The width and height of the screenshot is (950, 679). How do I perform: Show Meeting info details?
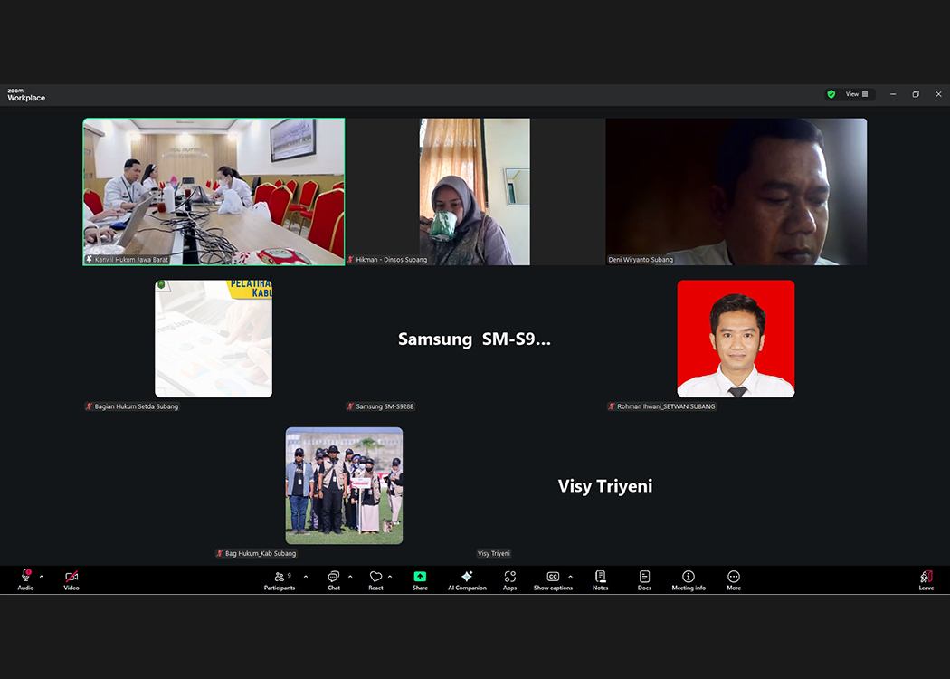(689, 579)
